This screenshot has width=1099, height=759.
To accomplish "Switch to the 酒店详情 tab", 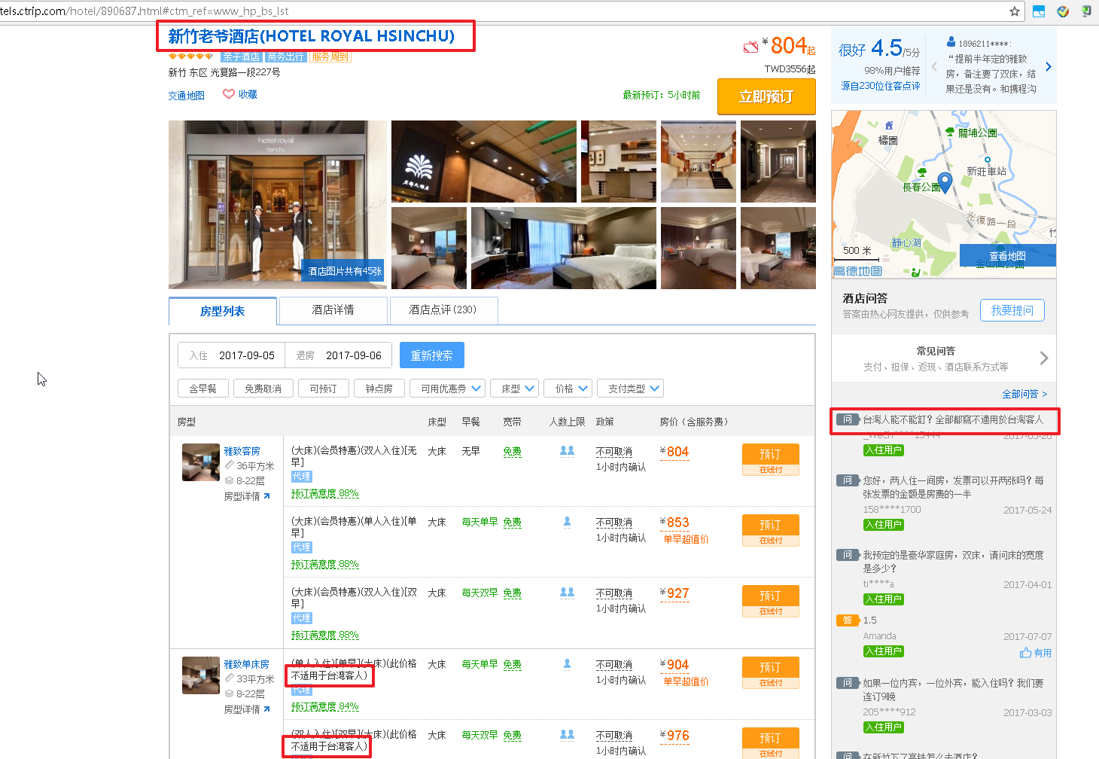I will (333, 310).
